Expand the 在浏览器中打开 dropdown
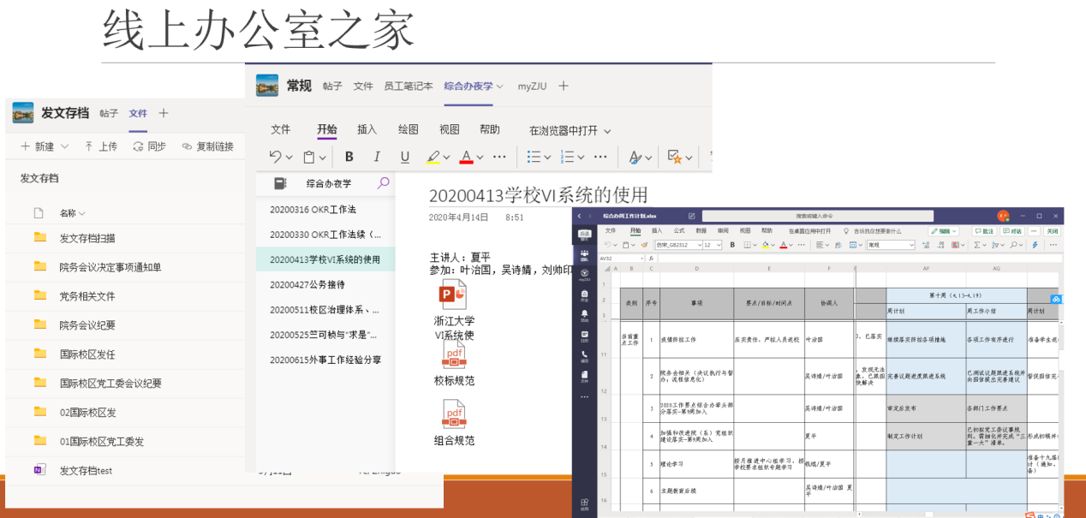1086x518 pixels. tap(570, 131)
